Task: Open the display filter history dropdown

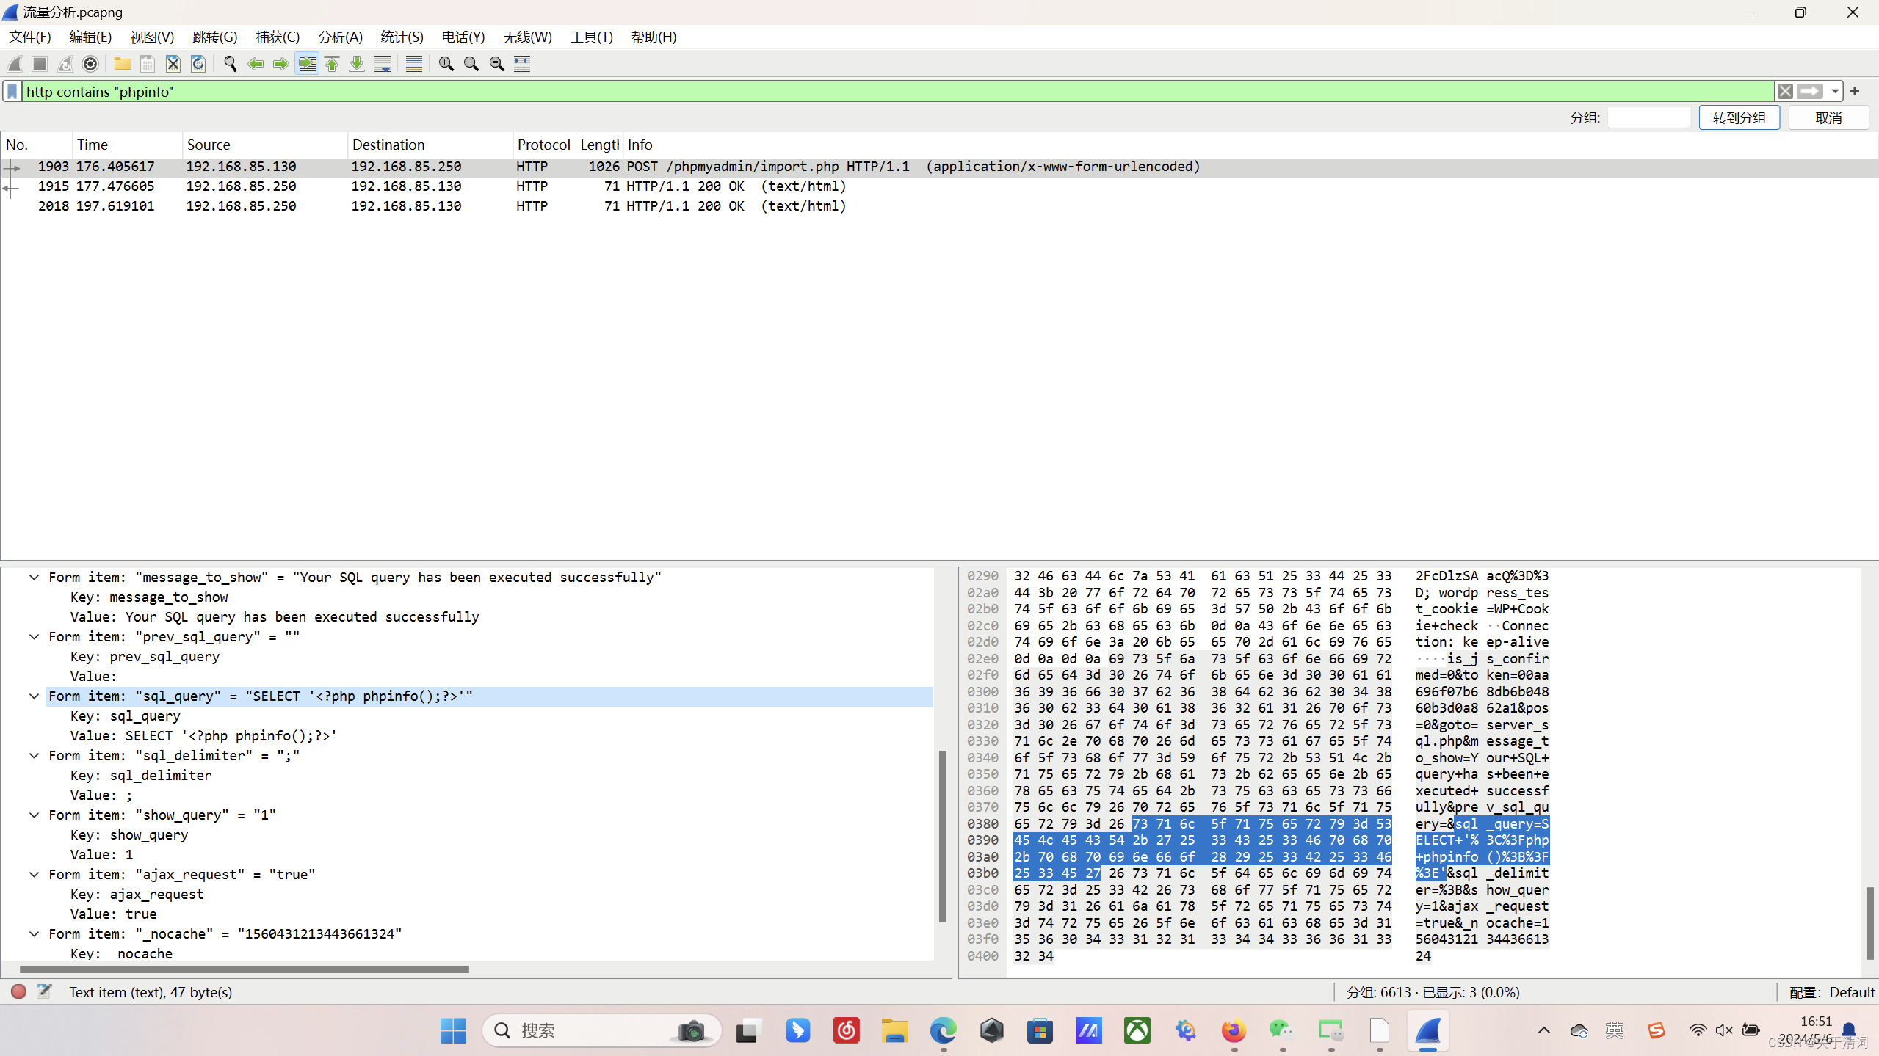Action: pos(1835,91)
